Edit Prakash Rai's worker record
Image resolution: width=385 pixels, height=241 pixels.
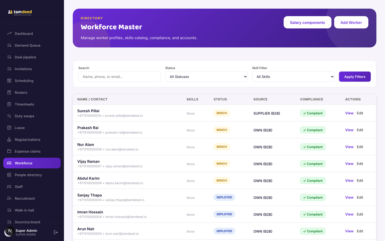(x=360, y=130)
